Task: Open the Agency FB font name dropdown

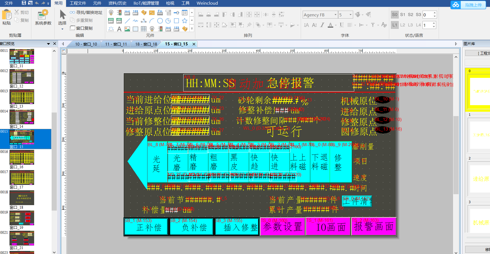Action: coord(335,15)
